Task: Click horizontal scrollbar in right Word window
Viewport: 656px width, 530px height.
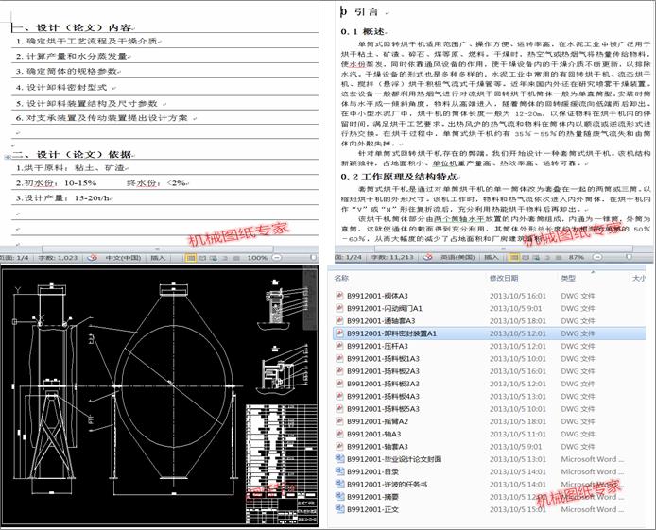Action: tap(503, 248)
